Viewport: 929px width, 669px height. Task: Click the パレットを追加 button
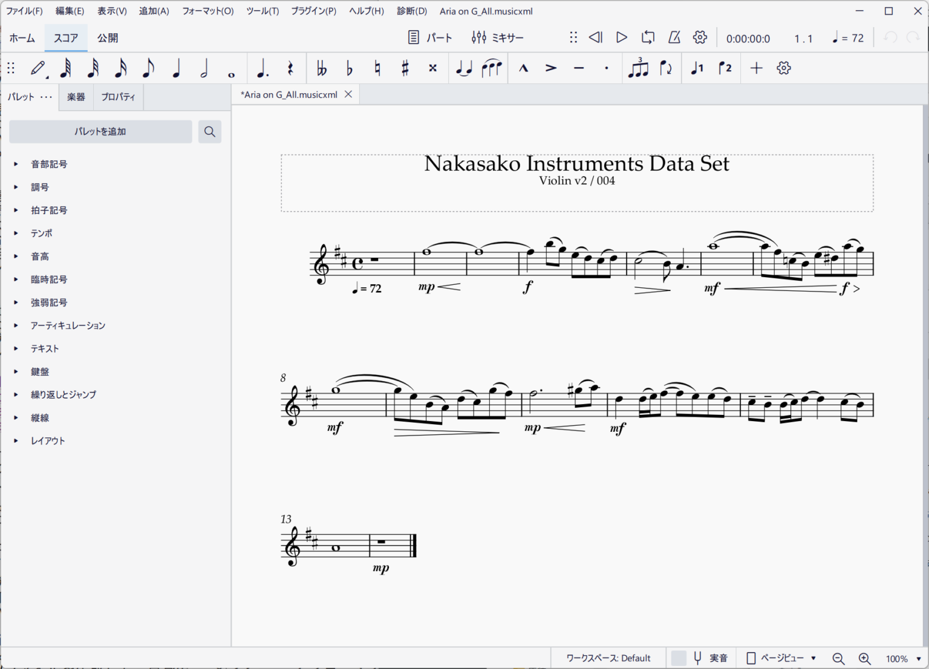click(x=100, y=131)
